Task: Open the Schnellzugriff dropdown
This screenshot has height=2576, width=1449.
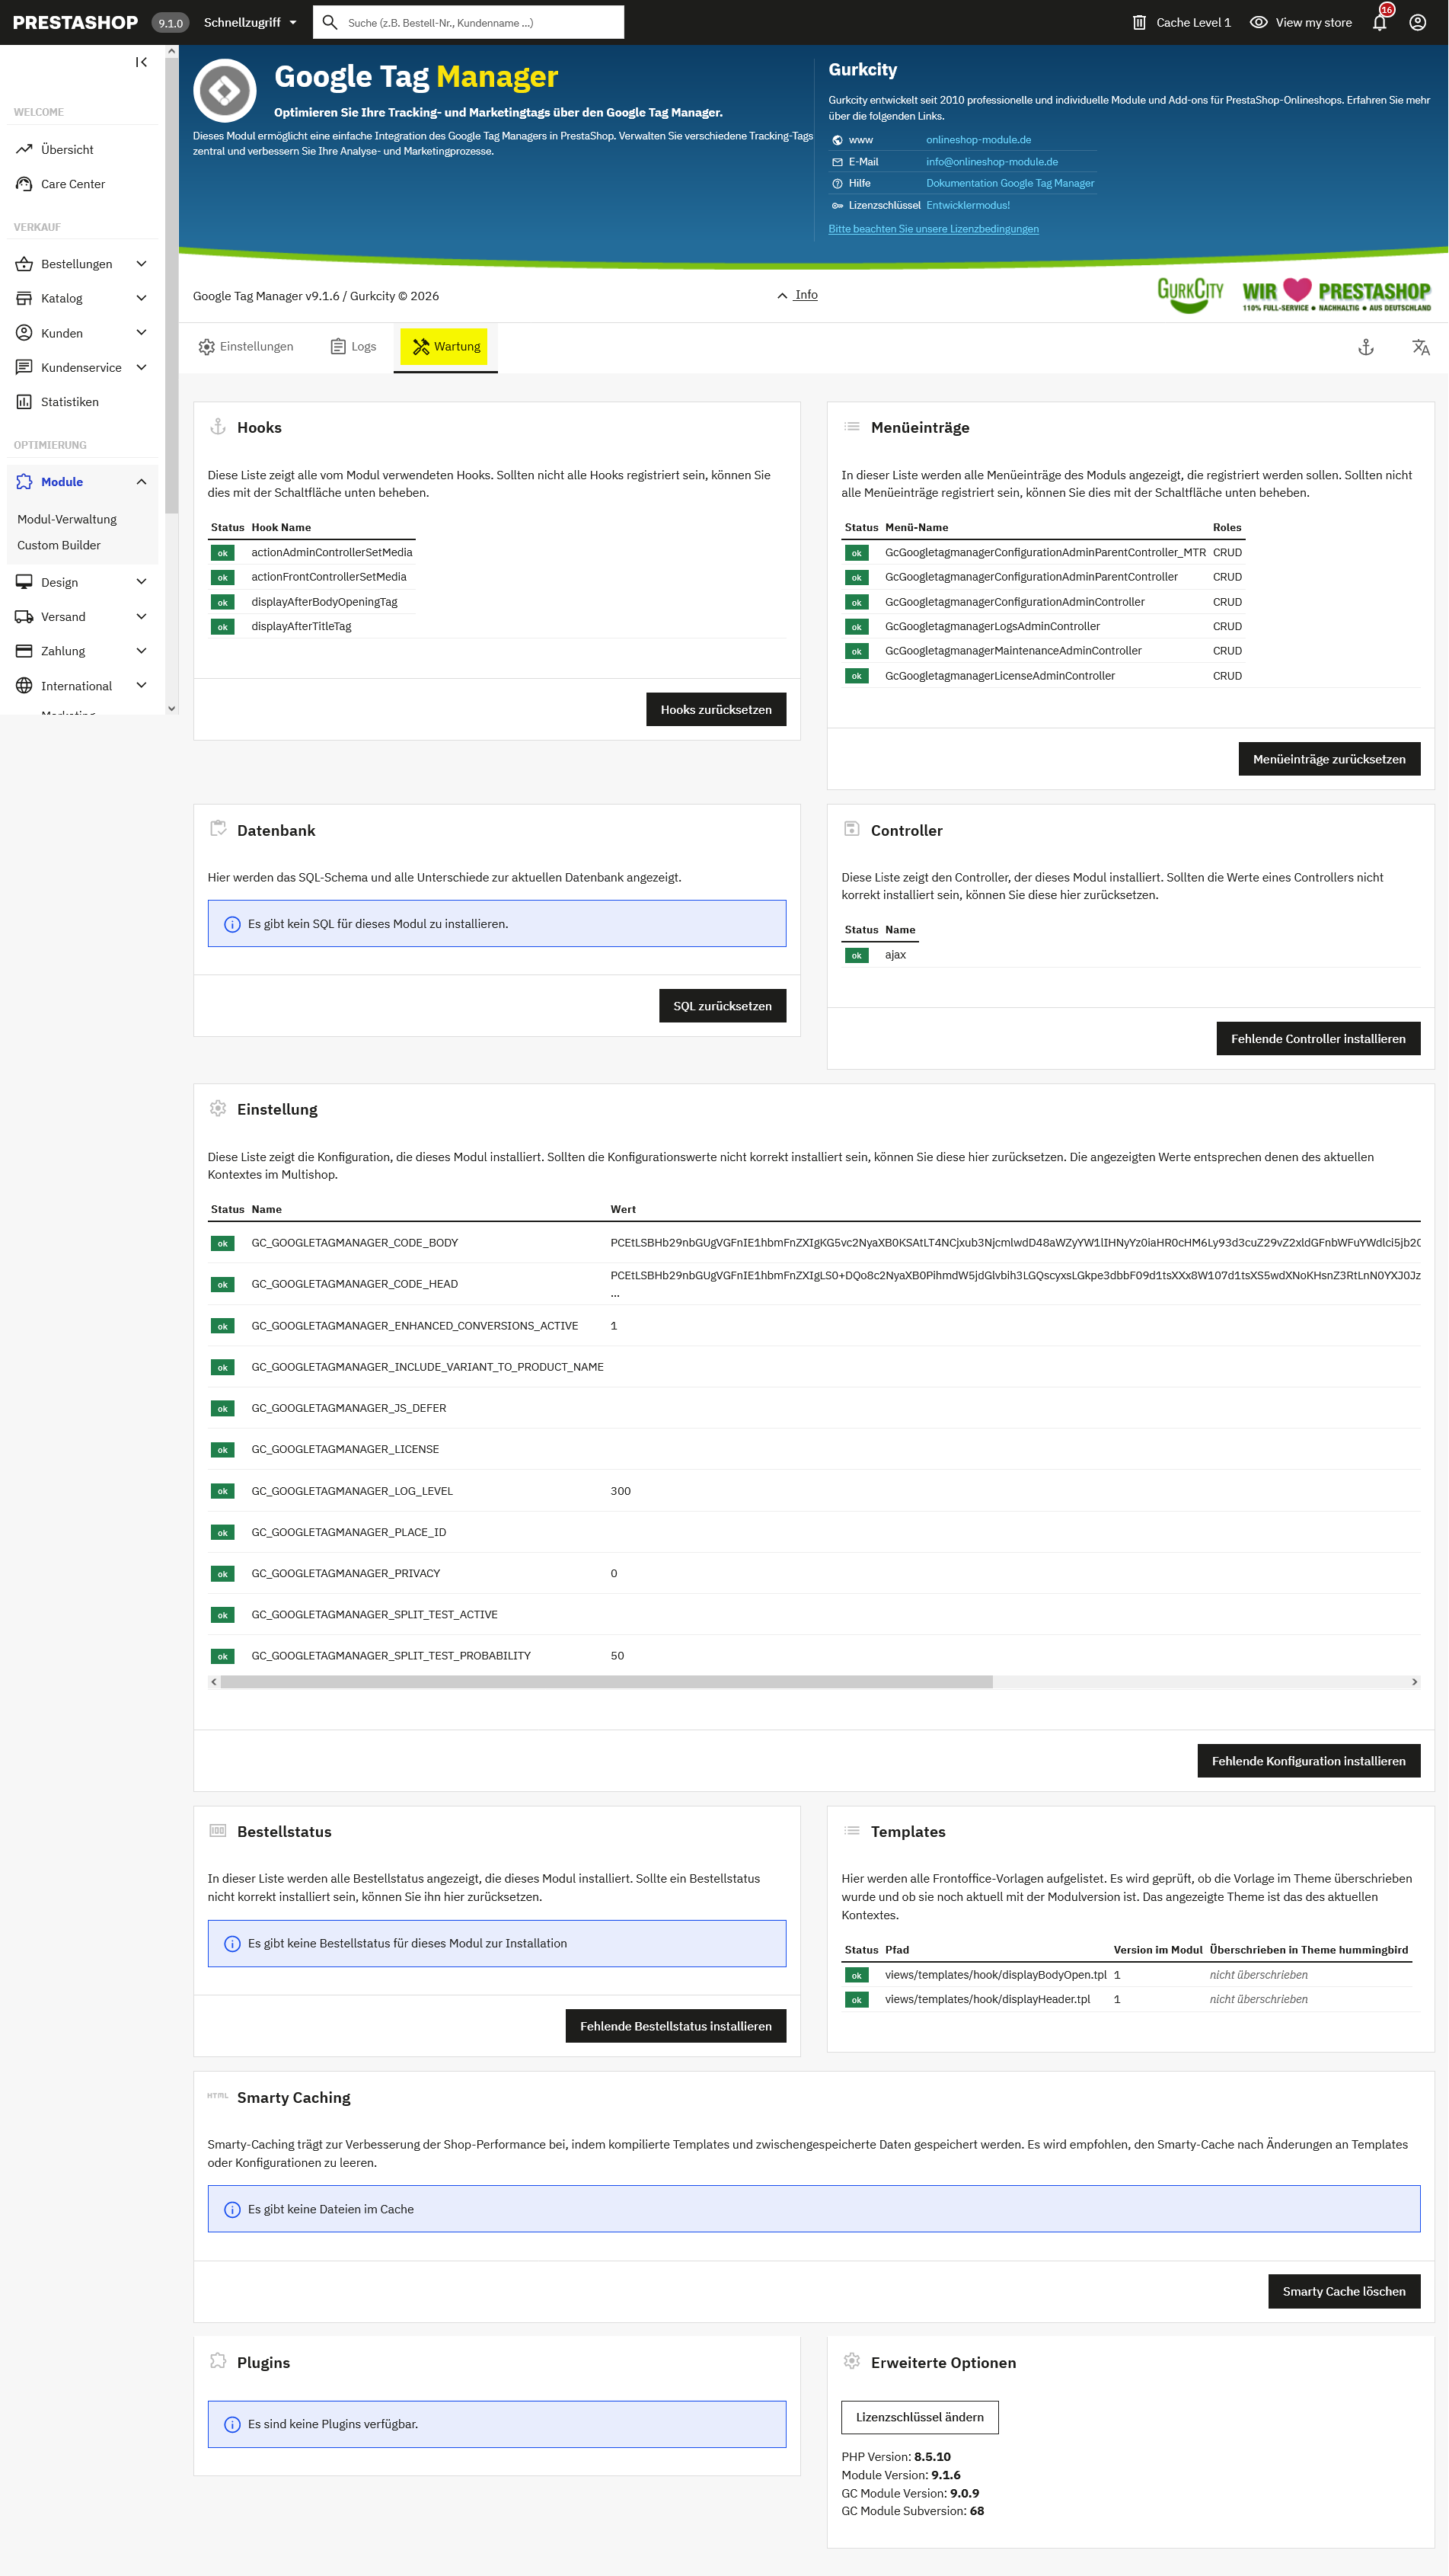Action: (251, 22)
